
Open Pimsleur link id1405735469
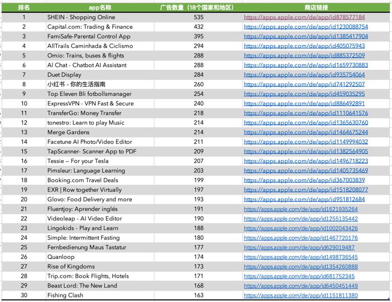306,171
